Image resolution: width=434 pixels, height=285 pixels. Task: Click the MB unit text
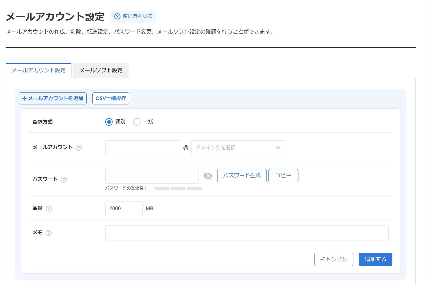(150, 209)
